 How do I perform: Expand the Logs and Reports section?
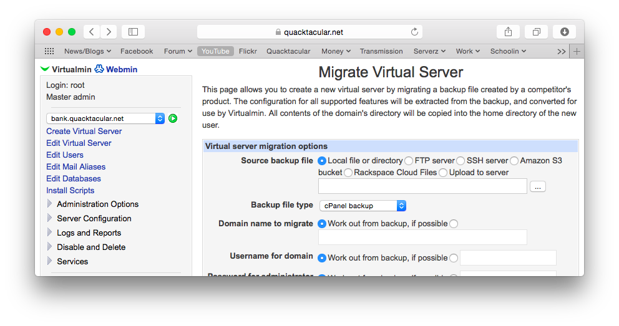[50, 233]
